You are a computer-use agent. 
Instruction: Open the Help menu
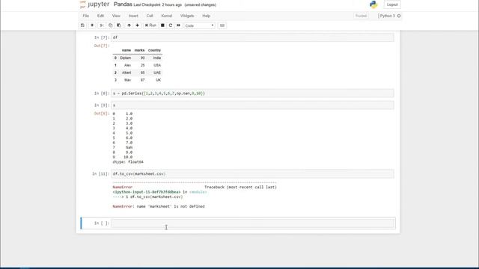pos(207,16)
